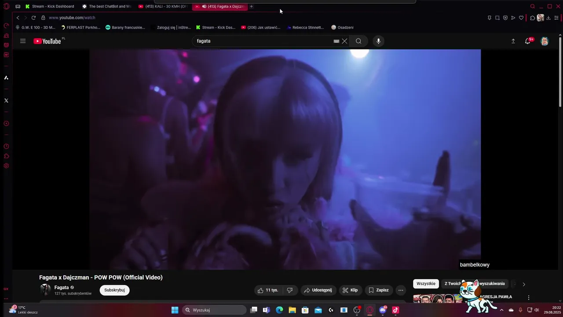Open the Aria AI sidebar icon
Screen dimensions: 563x317
(6, 78)
